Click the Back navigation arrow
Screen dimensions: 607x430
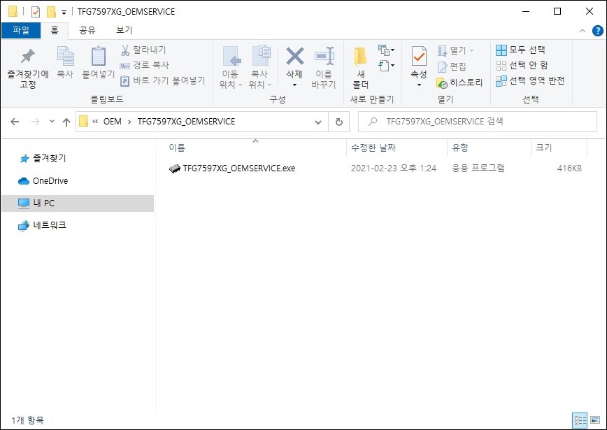tap(15, 122)
